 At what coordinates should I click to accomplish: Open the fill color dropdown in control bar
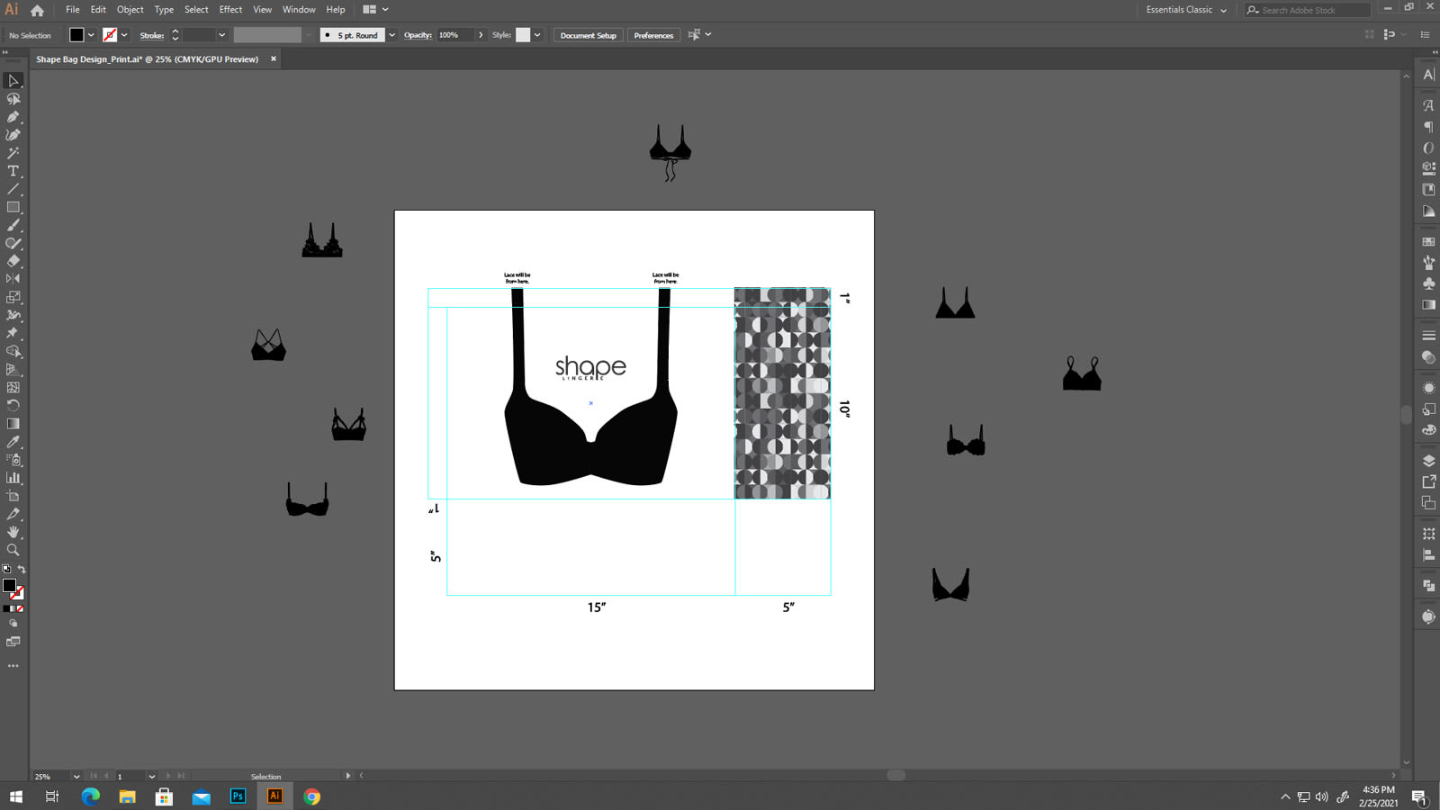(91, 35)
